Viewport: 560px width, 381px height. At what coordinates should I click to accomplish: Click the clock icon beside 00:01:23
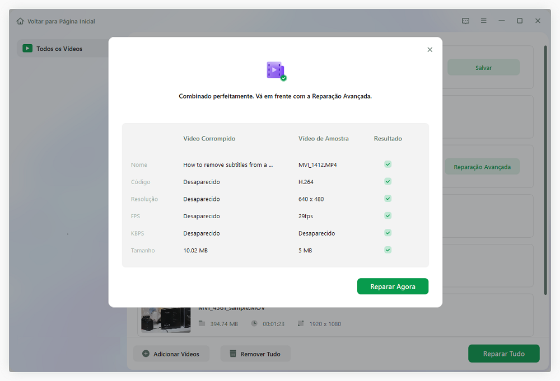click(254, 323)
